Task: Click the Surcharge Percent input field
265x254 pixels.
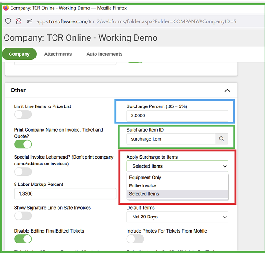Action: 177,116
